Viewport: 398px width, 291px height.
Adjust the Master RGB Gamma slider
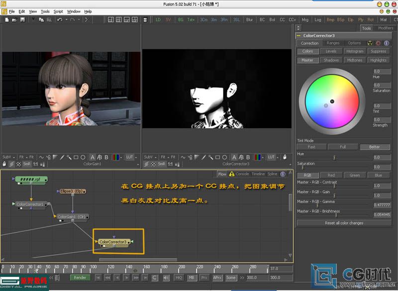click(317, 205)
